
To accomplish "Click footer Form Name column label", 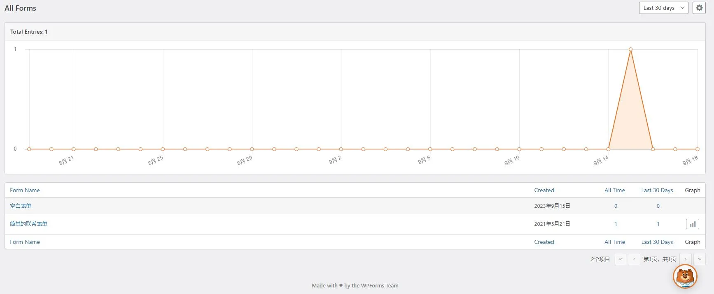I will (x=25, y=242).
